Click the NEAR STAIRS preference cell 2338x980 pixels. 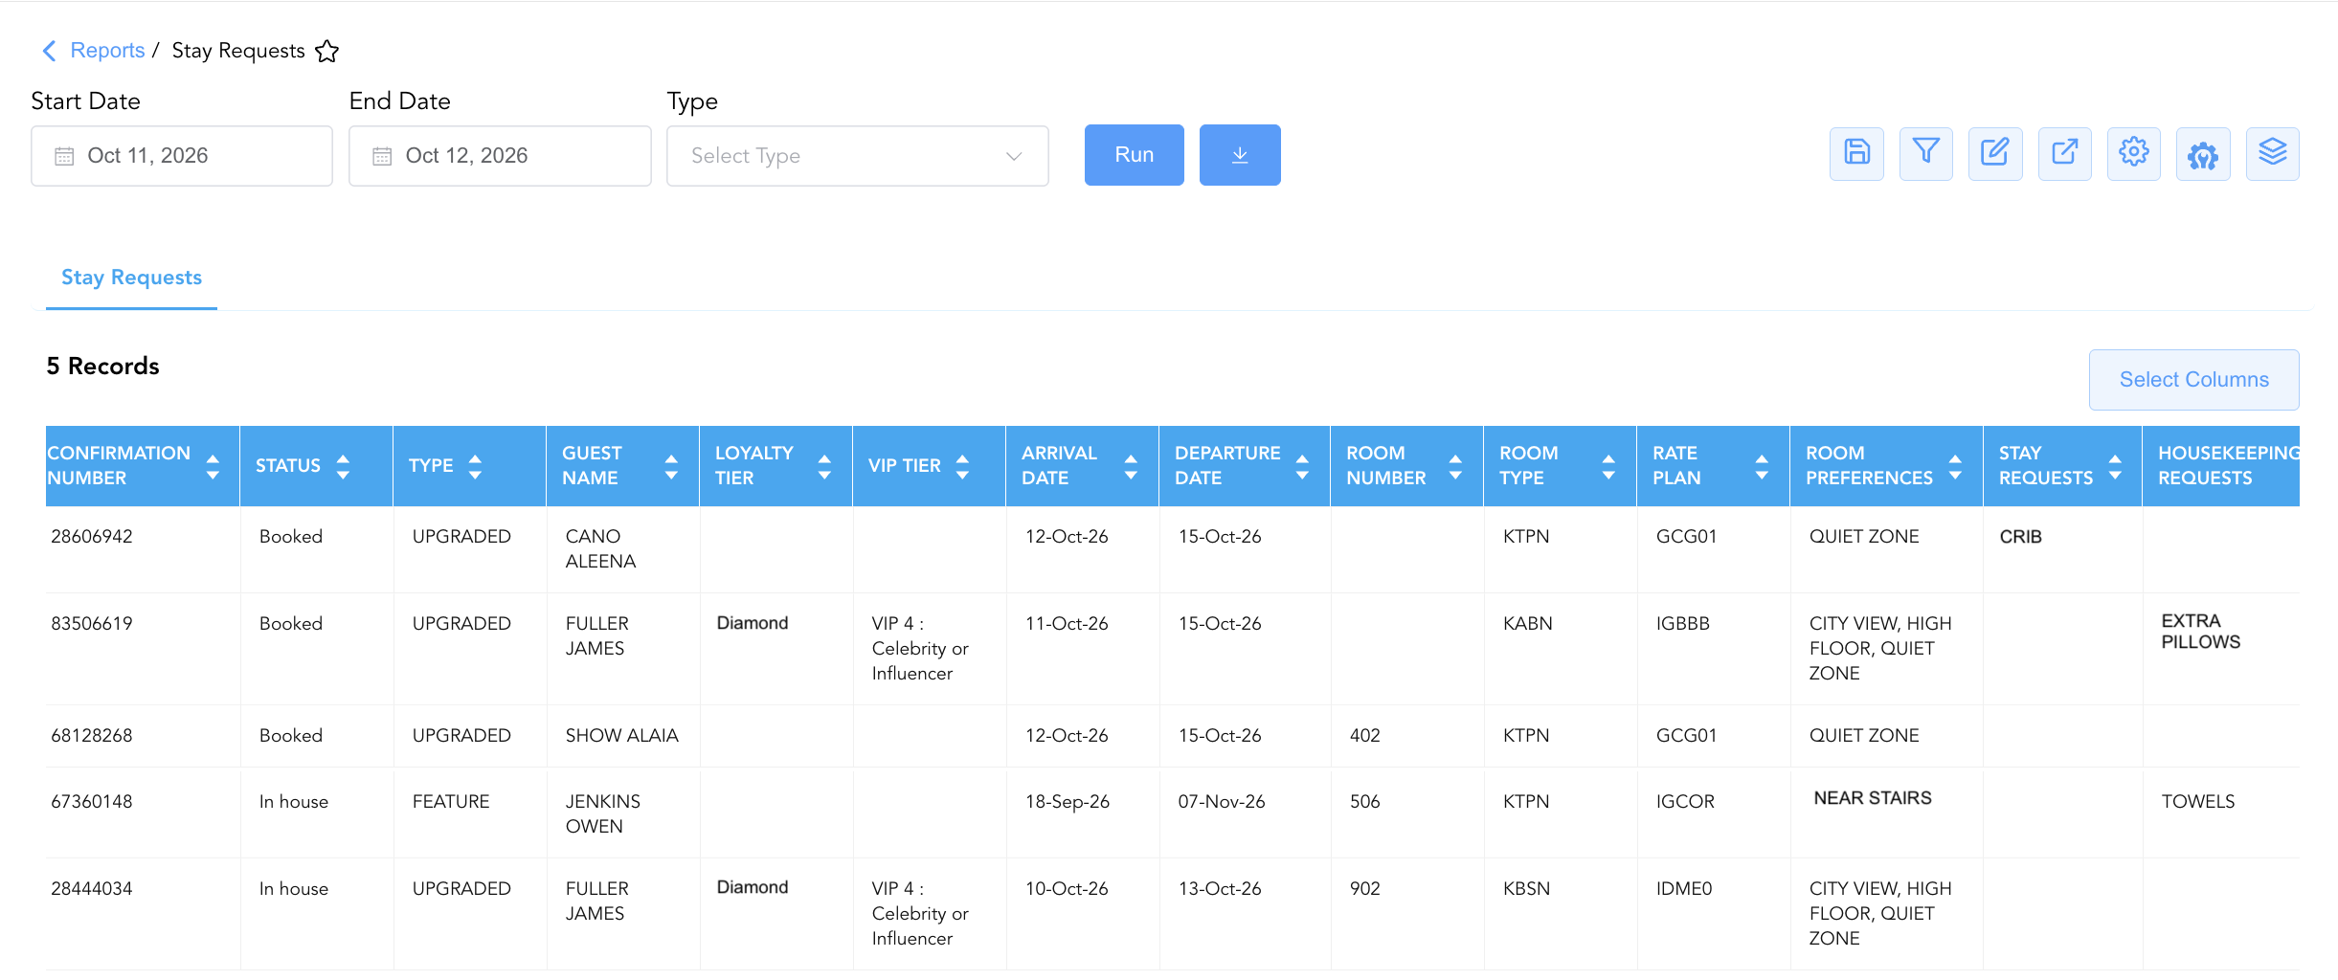click(x=1873, y=798)
